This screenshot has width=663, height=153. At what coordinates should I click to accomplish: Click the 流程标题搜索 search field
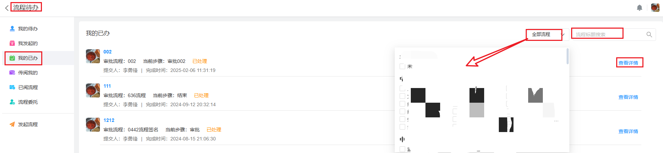tap(608, 35)
